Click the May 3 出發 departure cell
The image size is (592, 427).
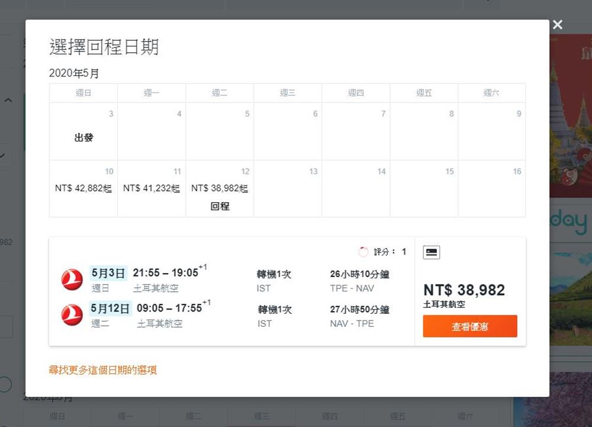(x=83, y=131)
